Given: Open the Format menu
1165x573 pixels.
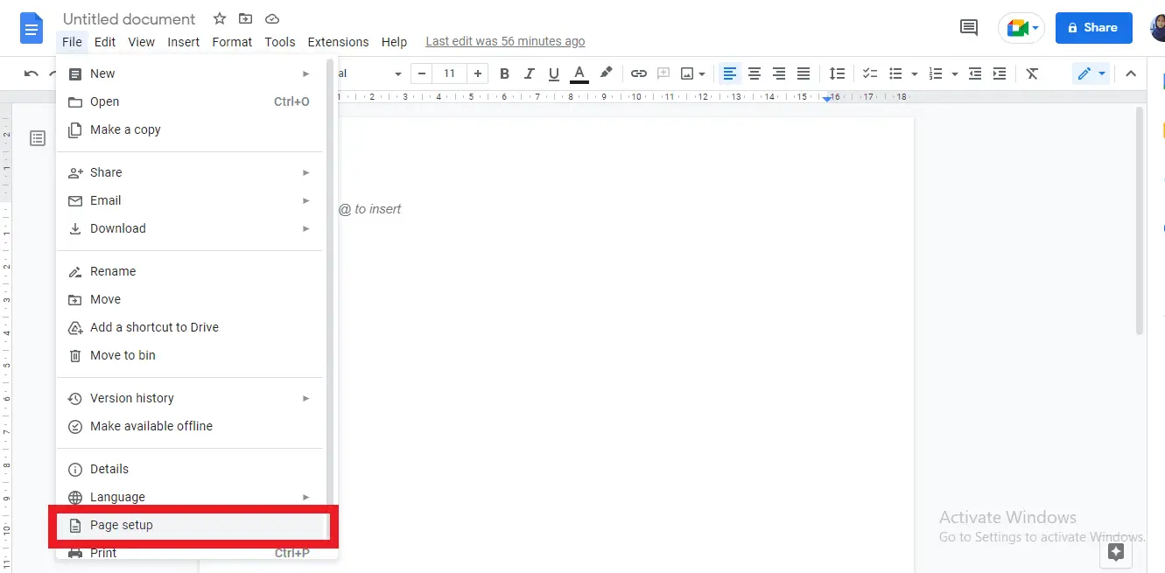Looking at the screenshot, I should [x=232, y=41].
